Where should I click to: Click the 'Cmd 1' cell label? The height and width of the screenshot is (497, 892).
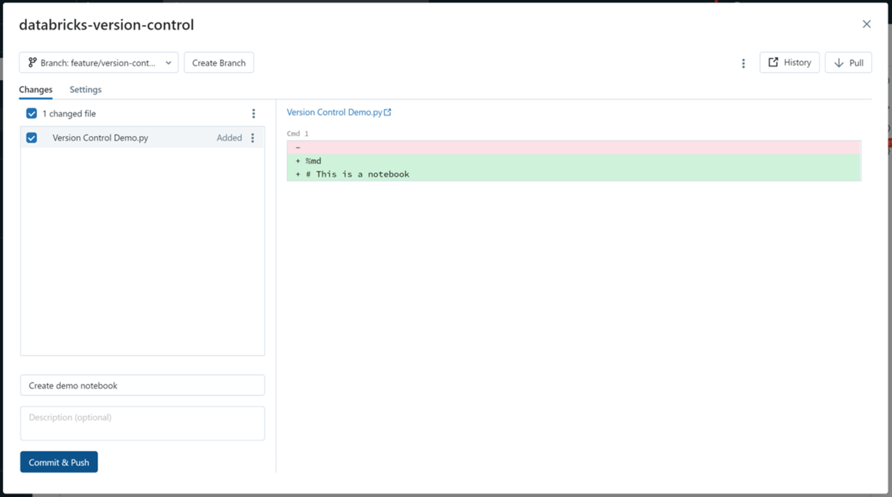[298, 134]
